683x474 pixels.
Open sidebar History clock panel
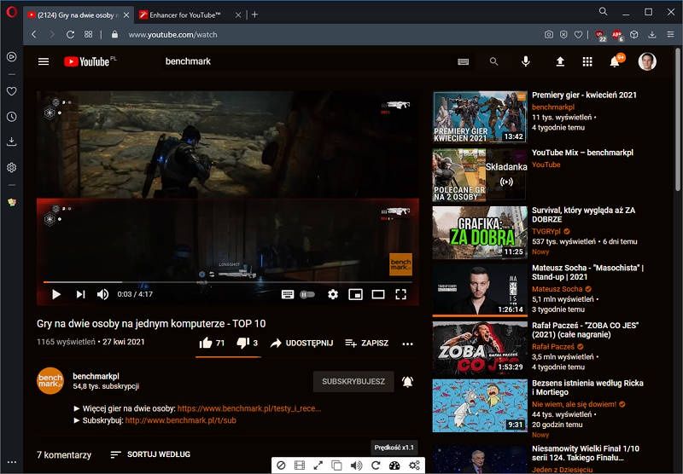(x=12, y=117)
